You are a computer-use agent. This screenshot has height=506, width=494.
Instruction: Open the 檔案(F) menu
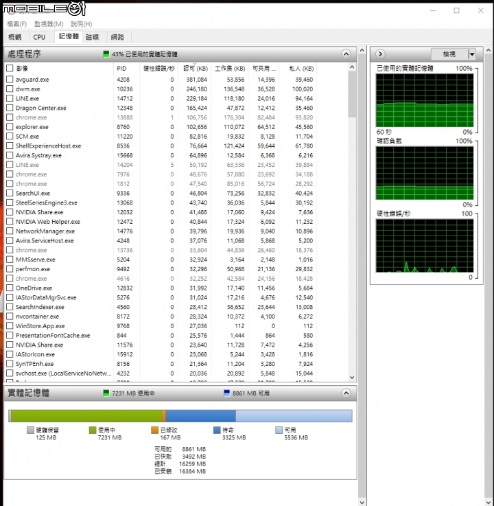(17, 24)
